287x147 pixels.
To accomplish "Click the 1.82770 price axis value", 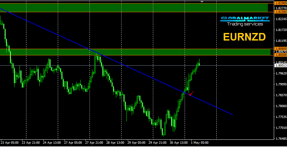I will (281, 8).
